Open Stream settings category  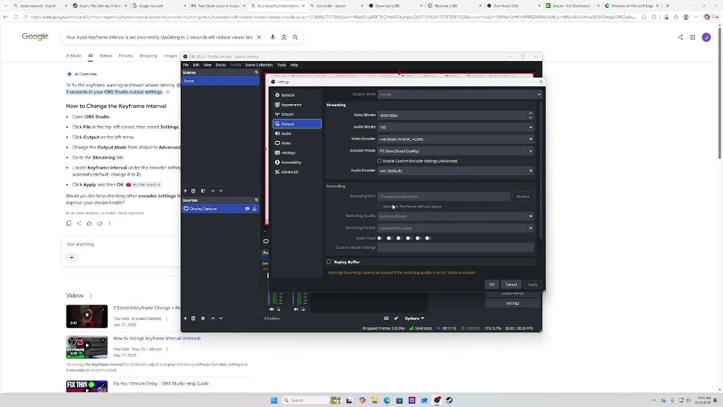point(297,114)
